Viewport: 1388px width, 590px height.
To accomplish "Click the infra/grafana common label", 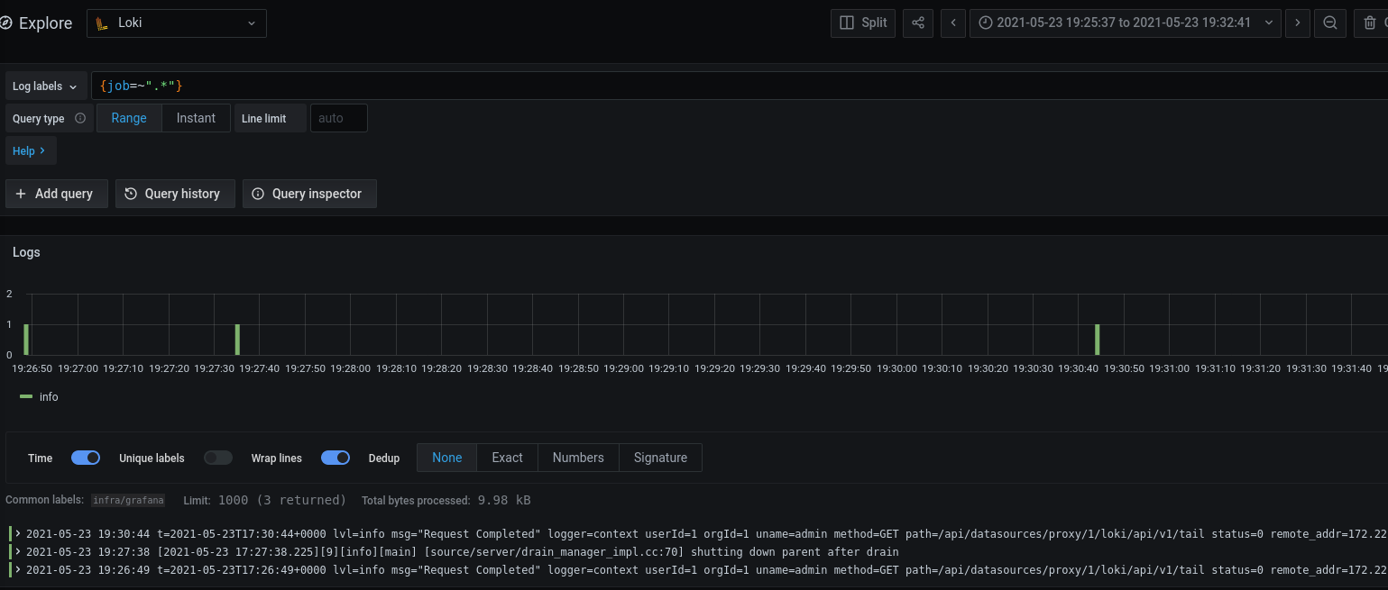I will point(128,500).
